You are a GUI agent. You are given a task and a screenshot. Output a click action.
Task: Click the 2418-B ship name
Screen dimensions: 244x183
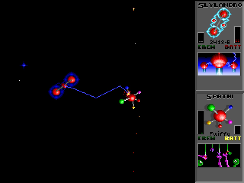220,42
